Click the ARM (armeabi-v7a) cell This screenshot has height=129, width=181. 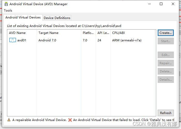coord(127,40)
